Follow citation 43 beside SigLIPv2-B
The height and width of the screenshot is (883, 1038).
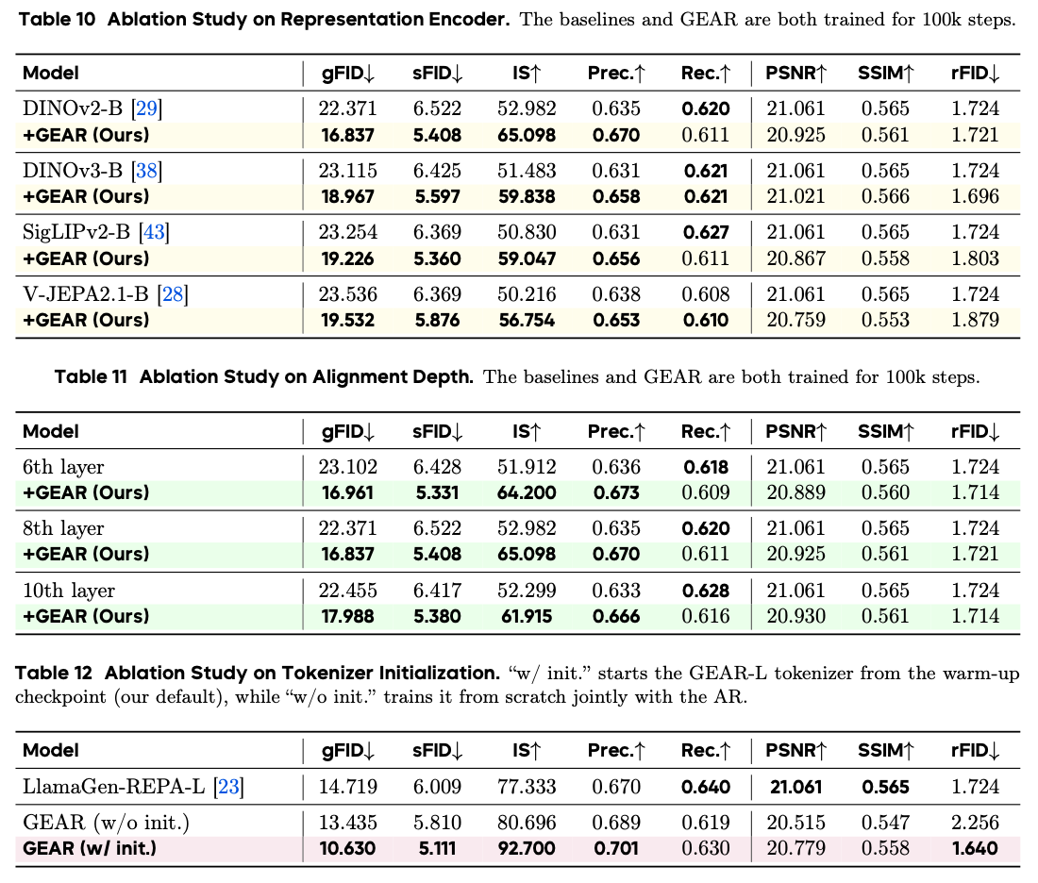tap(154, 232)
